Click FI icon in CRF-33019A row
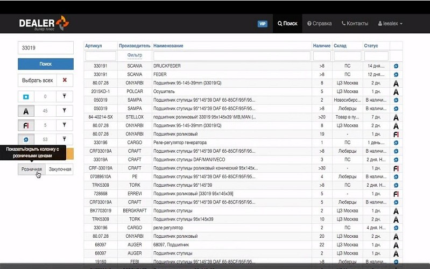Viewport: 430px width, 269px height. tap(396, 168)
